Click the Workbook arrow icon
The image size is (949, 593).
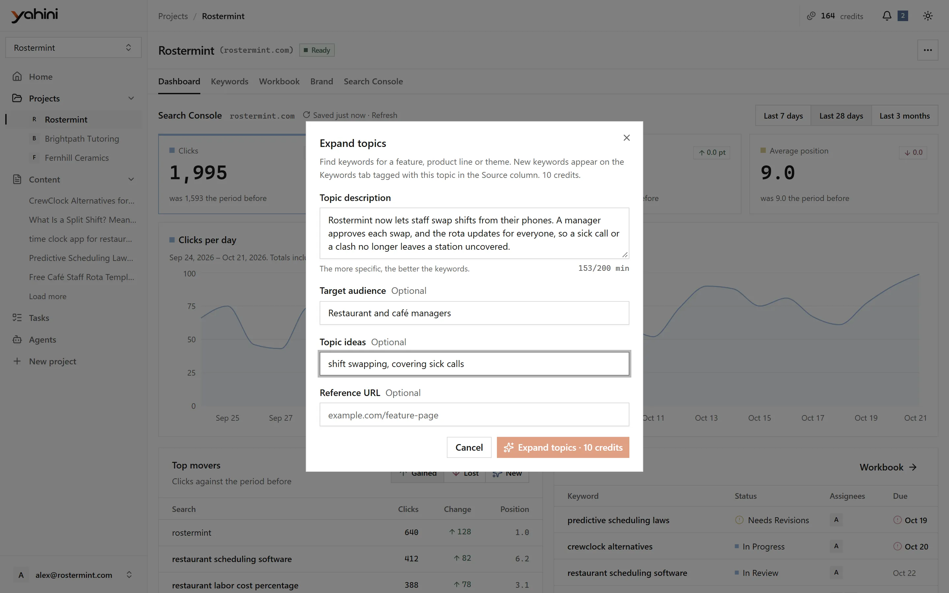(913, 467)
